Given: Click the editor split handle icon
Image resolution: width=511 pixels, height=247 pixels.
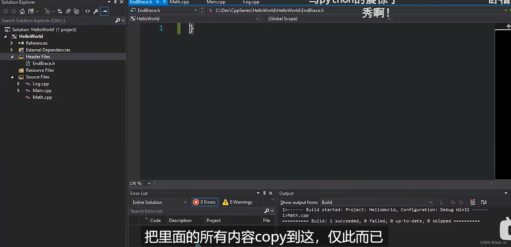Looking at the screenshot, I should 508,26.
